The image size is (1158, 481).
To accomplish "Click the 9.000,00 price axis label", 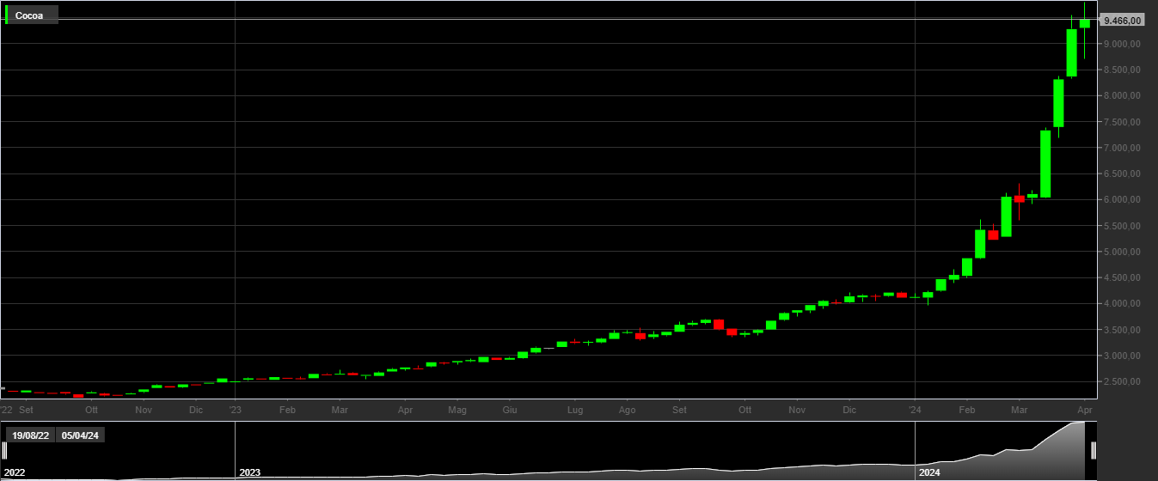I will pos(1122,44).
